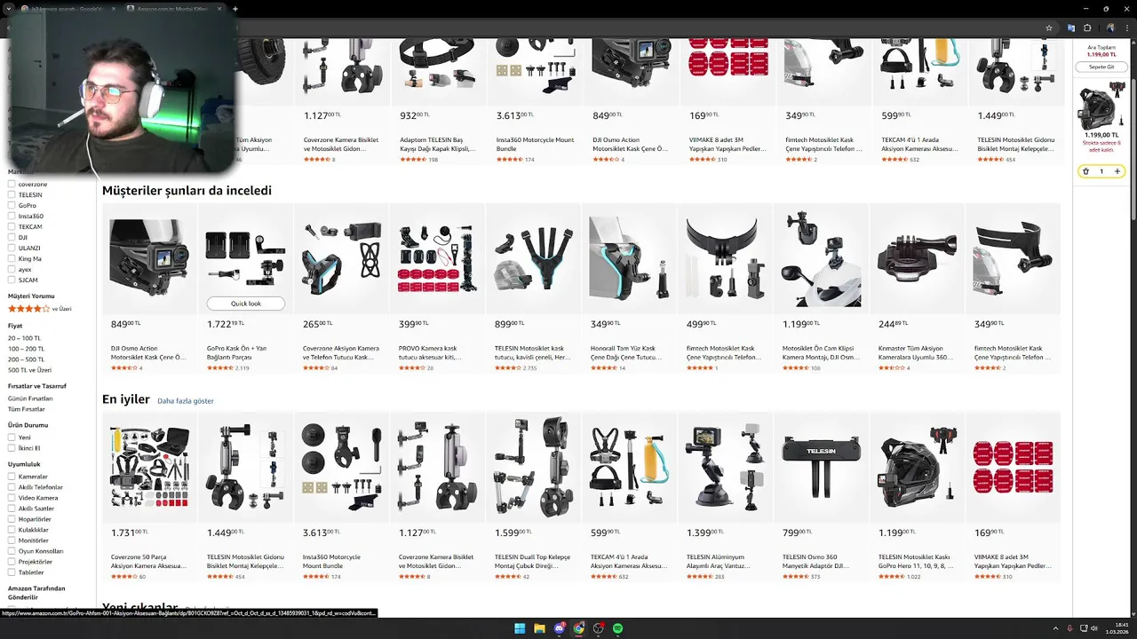Open the Coverzone Aksiyon Kamera ve Telefon thumbnail for 265 TL
This screenshot has width=1137, height=639.
point(341,258)
